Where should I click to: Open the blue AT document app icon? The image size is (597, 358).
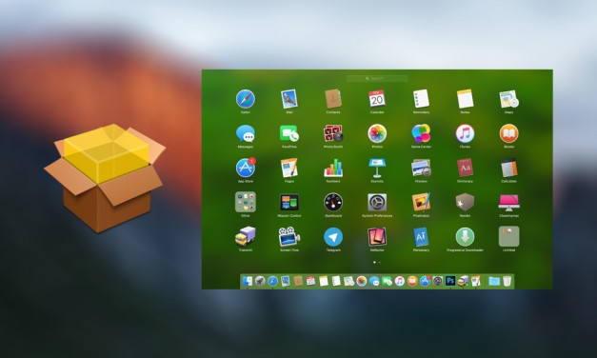[x=421, y=236]
